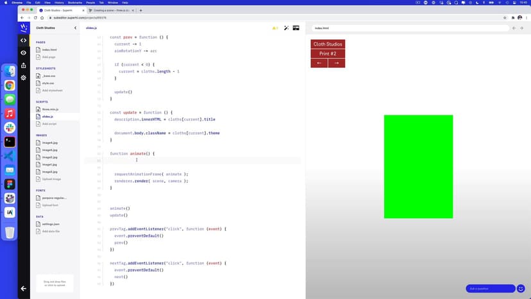Click the preview URL field showing index.html

(x=410, y=28)
